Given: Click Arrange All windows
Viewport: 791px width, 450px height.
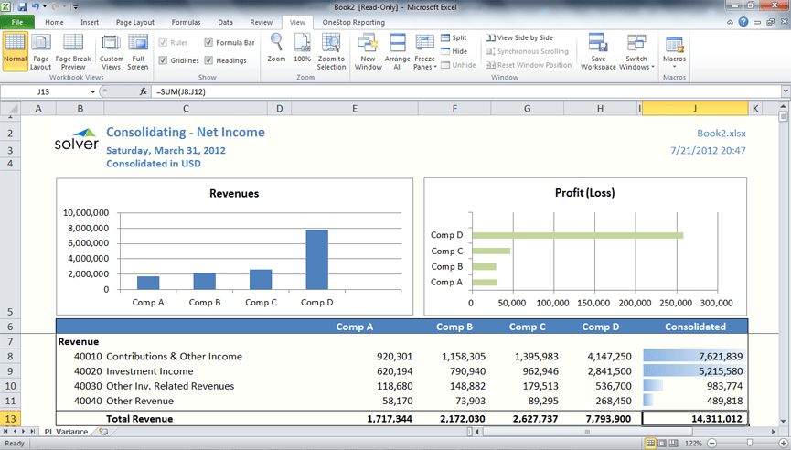Looking at the screenshot, I should (x=398, y=51).
